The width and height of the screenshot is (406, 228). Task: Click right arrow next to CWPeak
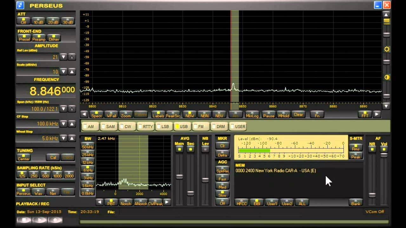click(x=167, y=202)
